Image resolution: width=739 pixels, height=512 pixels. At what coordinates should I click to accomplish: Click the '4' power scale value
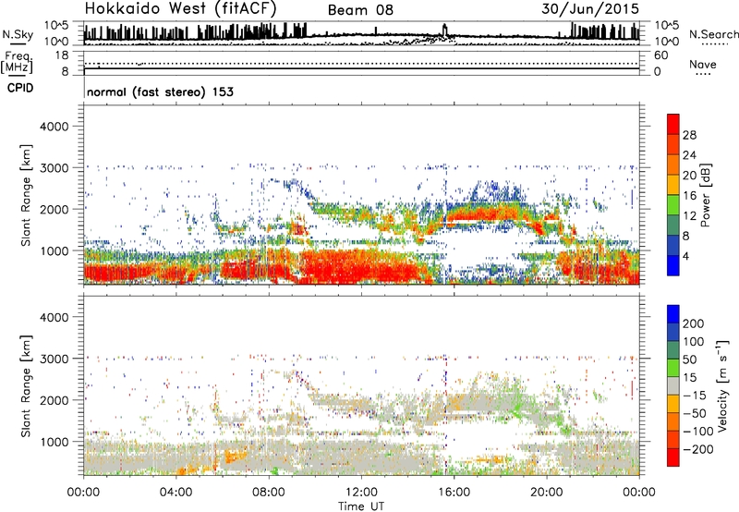pyautogui.click(x=685, y=256)
